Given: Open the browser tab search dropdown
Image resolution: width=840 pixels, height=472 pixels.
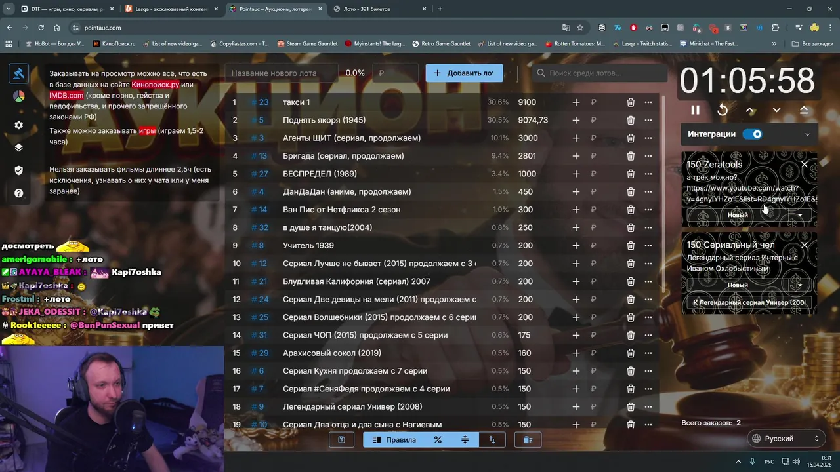Looking at the screenshot, I should [9, 9].
